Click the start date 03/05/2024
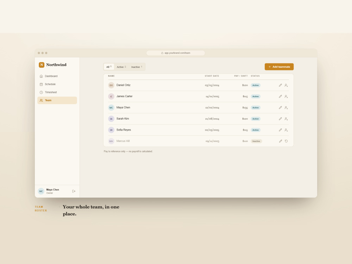The height and width of the screenshot is (264, 352). pyautogui.click(x=212, y=85)
